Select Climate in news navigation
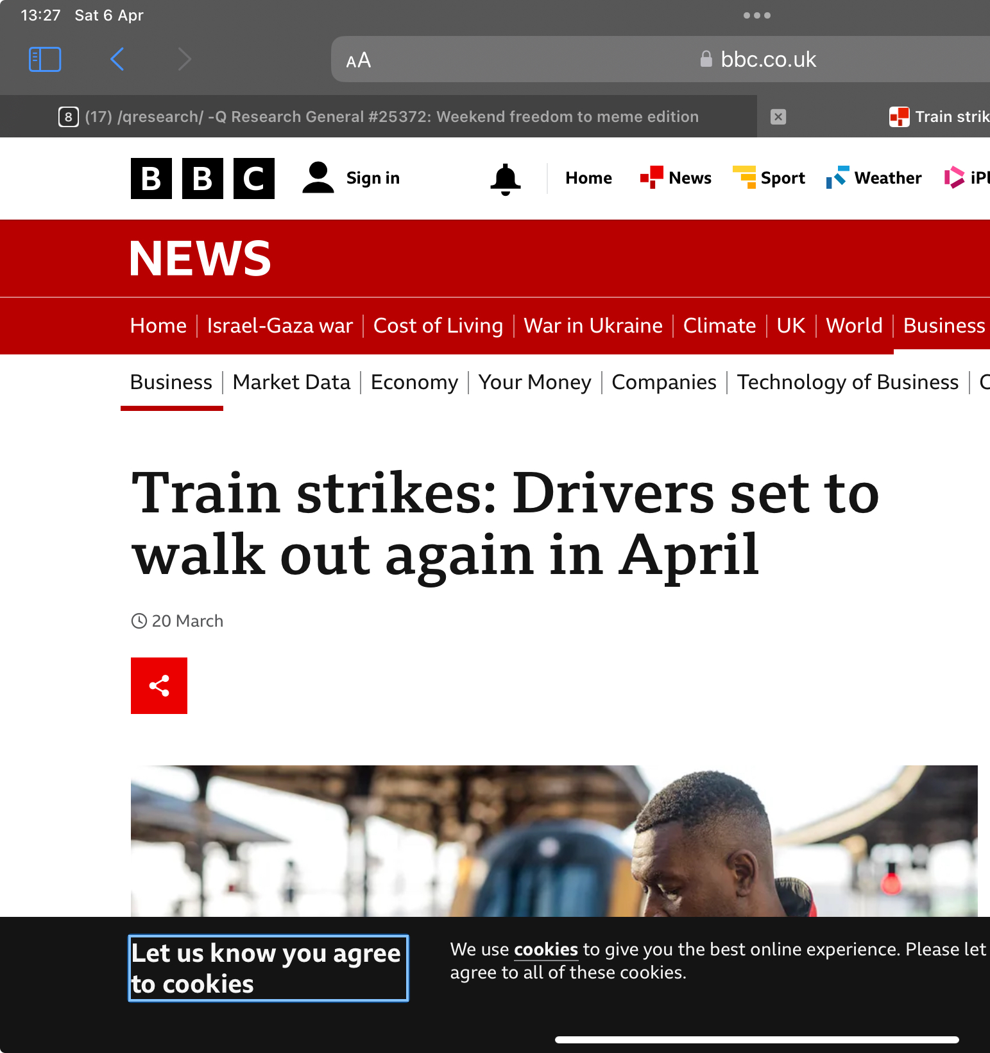 pos(719,326)
